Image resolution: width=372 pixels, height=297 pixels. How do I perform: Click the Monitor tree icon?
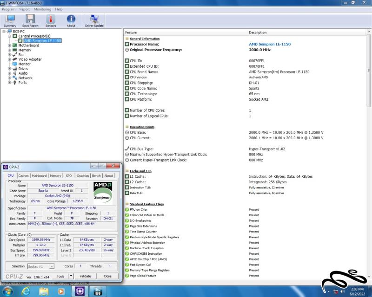15,64
